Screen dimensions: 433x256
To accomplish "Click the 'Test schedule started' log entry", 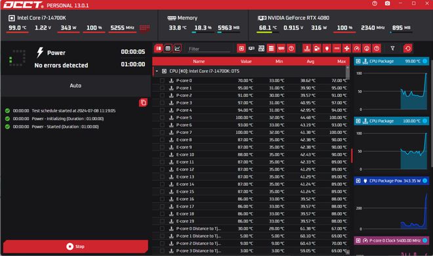I will (73, 111).
